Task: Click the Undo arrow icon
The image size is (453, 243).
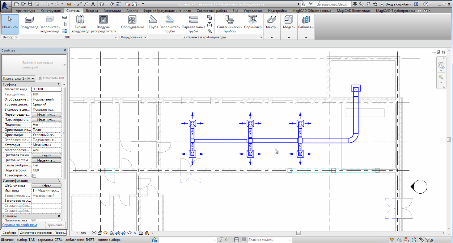Action: click(47, 4)
